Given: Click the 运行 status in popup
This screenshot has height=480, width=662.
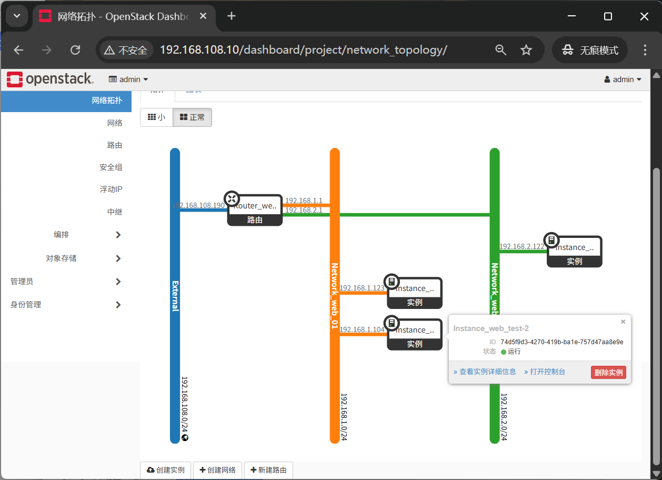Looking at the screenshot, I should click(510, 352).
